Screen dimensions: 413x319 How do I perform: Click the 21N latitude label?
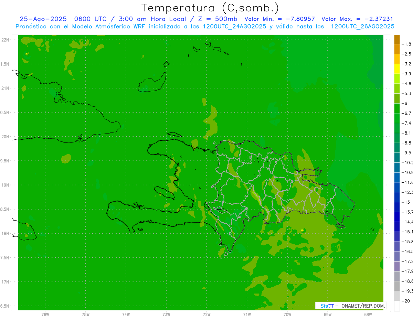click(x=6, y=88)
